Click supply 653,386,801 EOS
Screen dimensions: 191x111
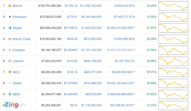coord(122,105)
